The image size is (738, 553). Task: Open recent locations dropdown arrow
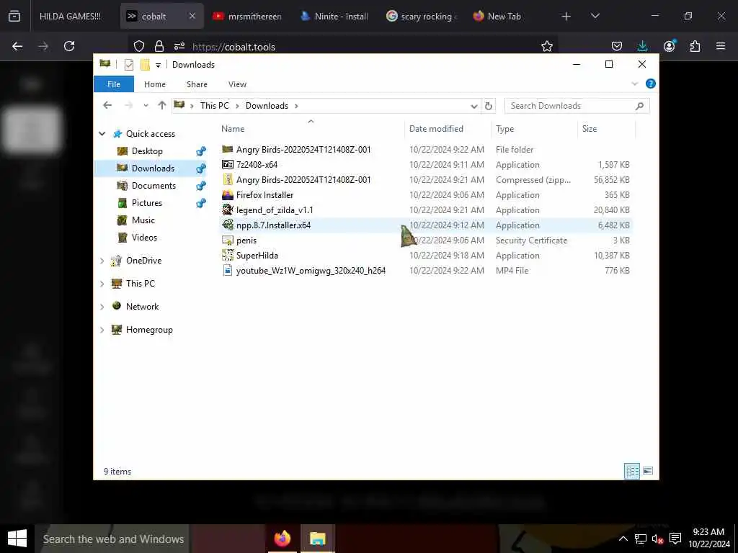[x=146, y=106]
